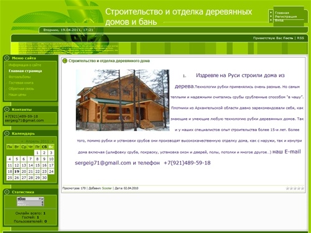Rate the article with the fifth star
The width and height of the screenshot is (311, 233).
(x=302, y=188)
